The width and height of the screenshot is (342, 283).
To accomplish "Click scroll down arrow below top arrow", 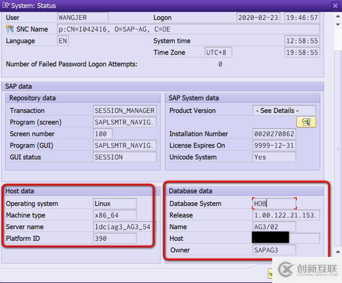I will click(338, 24).
